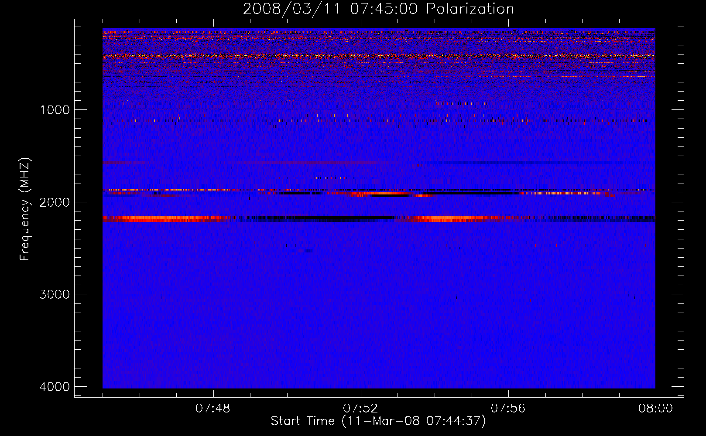Click the 2000 frequency tick label
Screen dimensions: 706x436
tap(55, 202)
